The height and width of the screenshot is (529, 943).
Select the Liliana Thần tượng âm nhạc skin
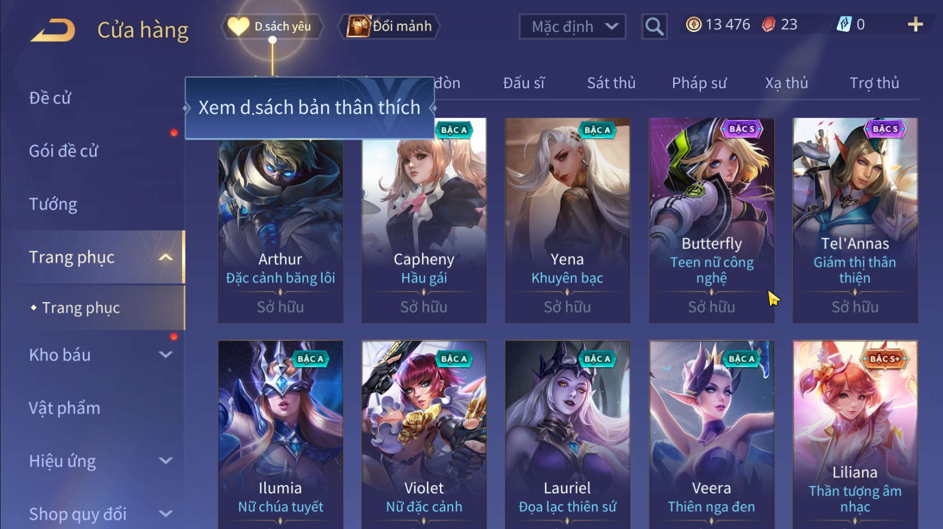855,434
